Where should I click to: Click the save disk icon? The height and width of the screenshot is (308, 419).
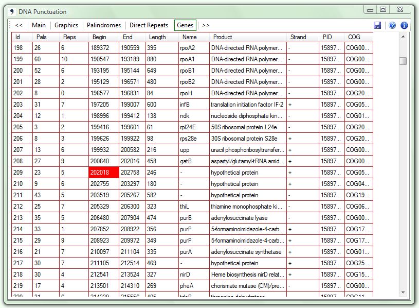(x=377, y=25)
